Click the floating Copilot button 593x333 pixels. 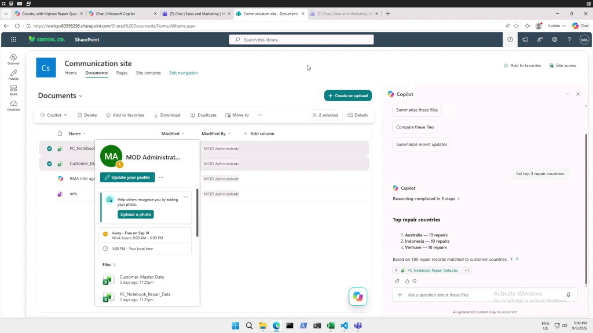pos(358,297)
